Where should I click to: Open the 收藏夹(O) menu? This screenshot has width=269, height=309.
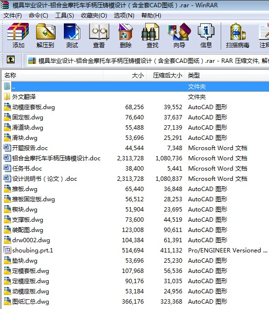tap(94, 16)
